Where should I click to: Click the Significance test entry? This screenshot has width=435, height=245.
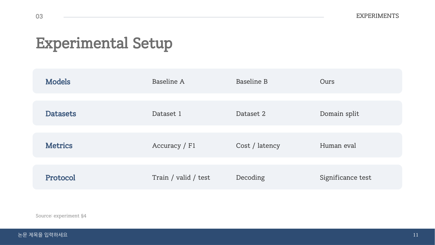click(345, 178)
